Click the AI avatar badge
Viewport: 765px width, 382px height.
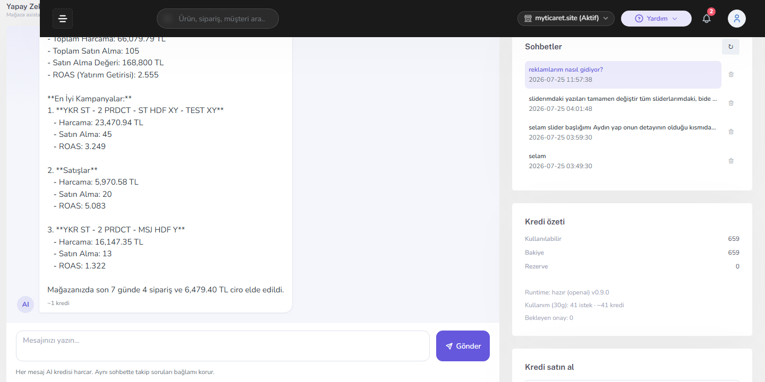tap(25, 305)
